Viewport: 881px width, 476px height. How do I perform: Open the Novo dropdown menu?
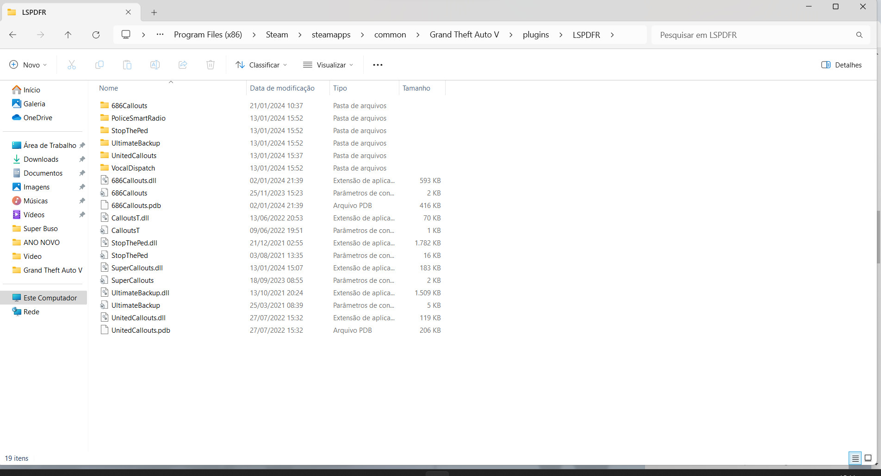(28, 65)
